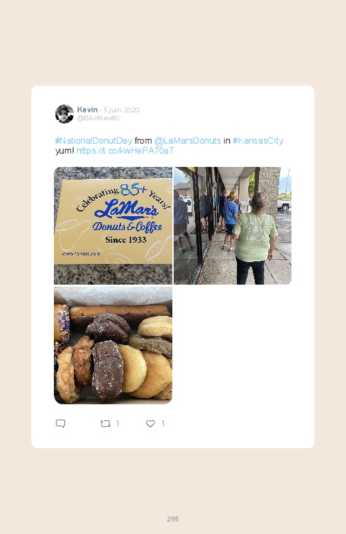Open the sidewalk queue photo
346x534 pixels.
[233, 225]
